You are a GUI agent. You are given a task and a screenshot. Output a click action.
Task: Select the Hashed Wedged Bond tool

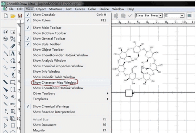6,75
